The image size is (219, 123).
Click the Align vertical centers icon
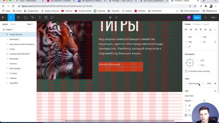205,30
